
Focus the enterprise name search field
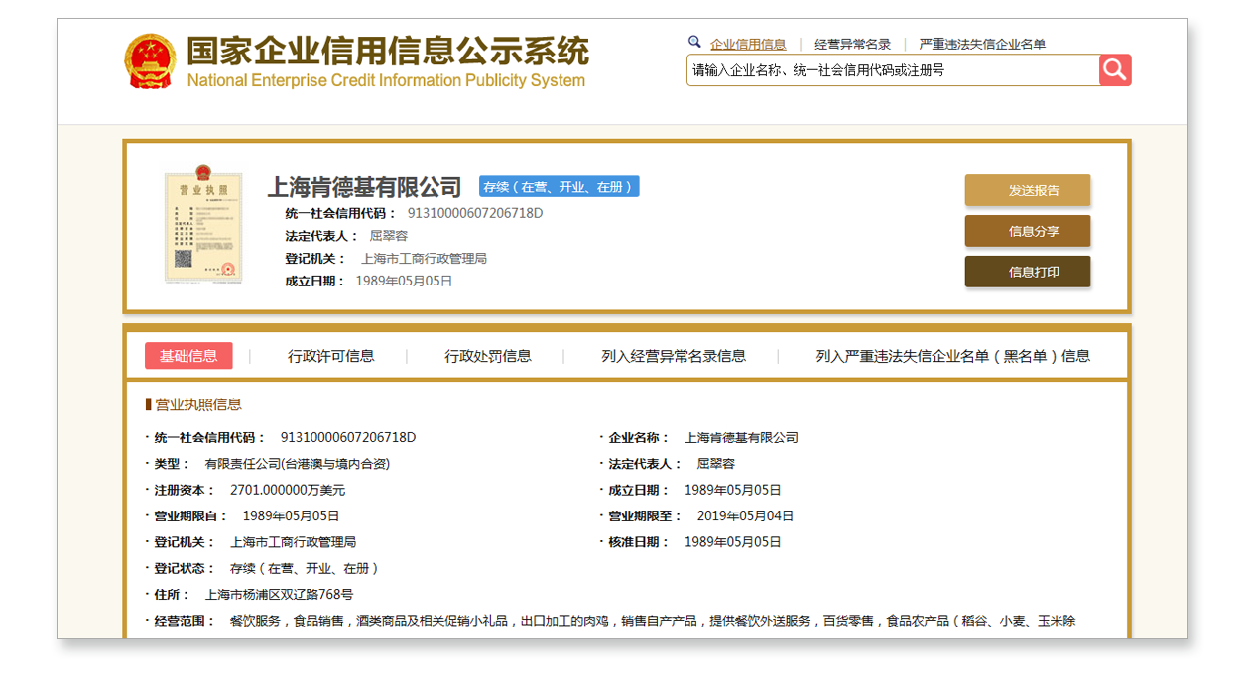click(x=893, y=70)
